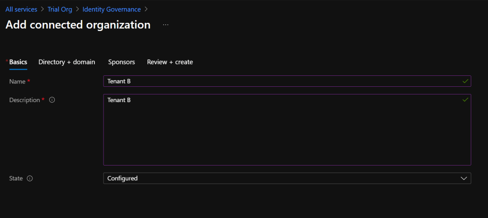488x218 pixels.
Task: Click the Add connected organization heading
Action: coord(78,25)
